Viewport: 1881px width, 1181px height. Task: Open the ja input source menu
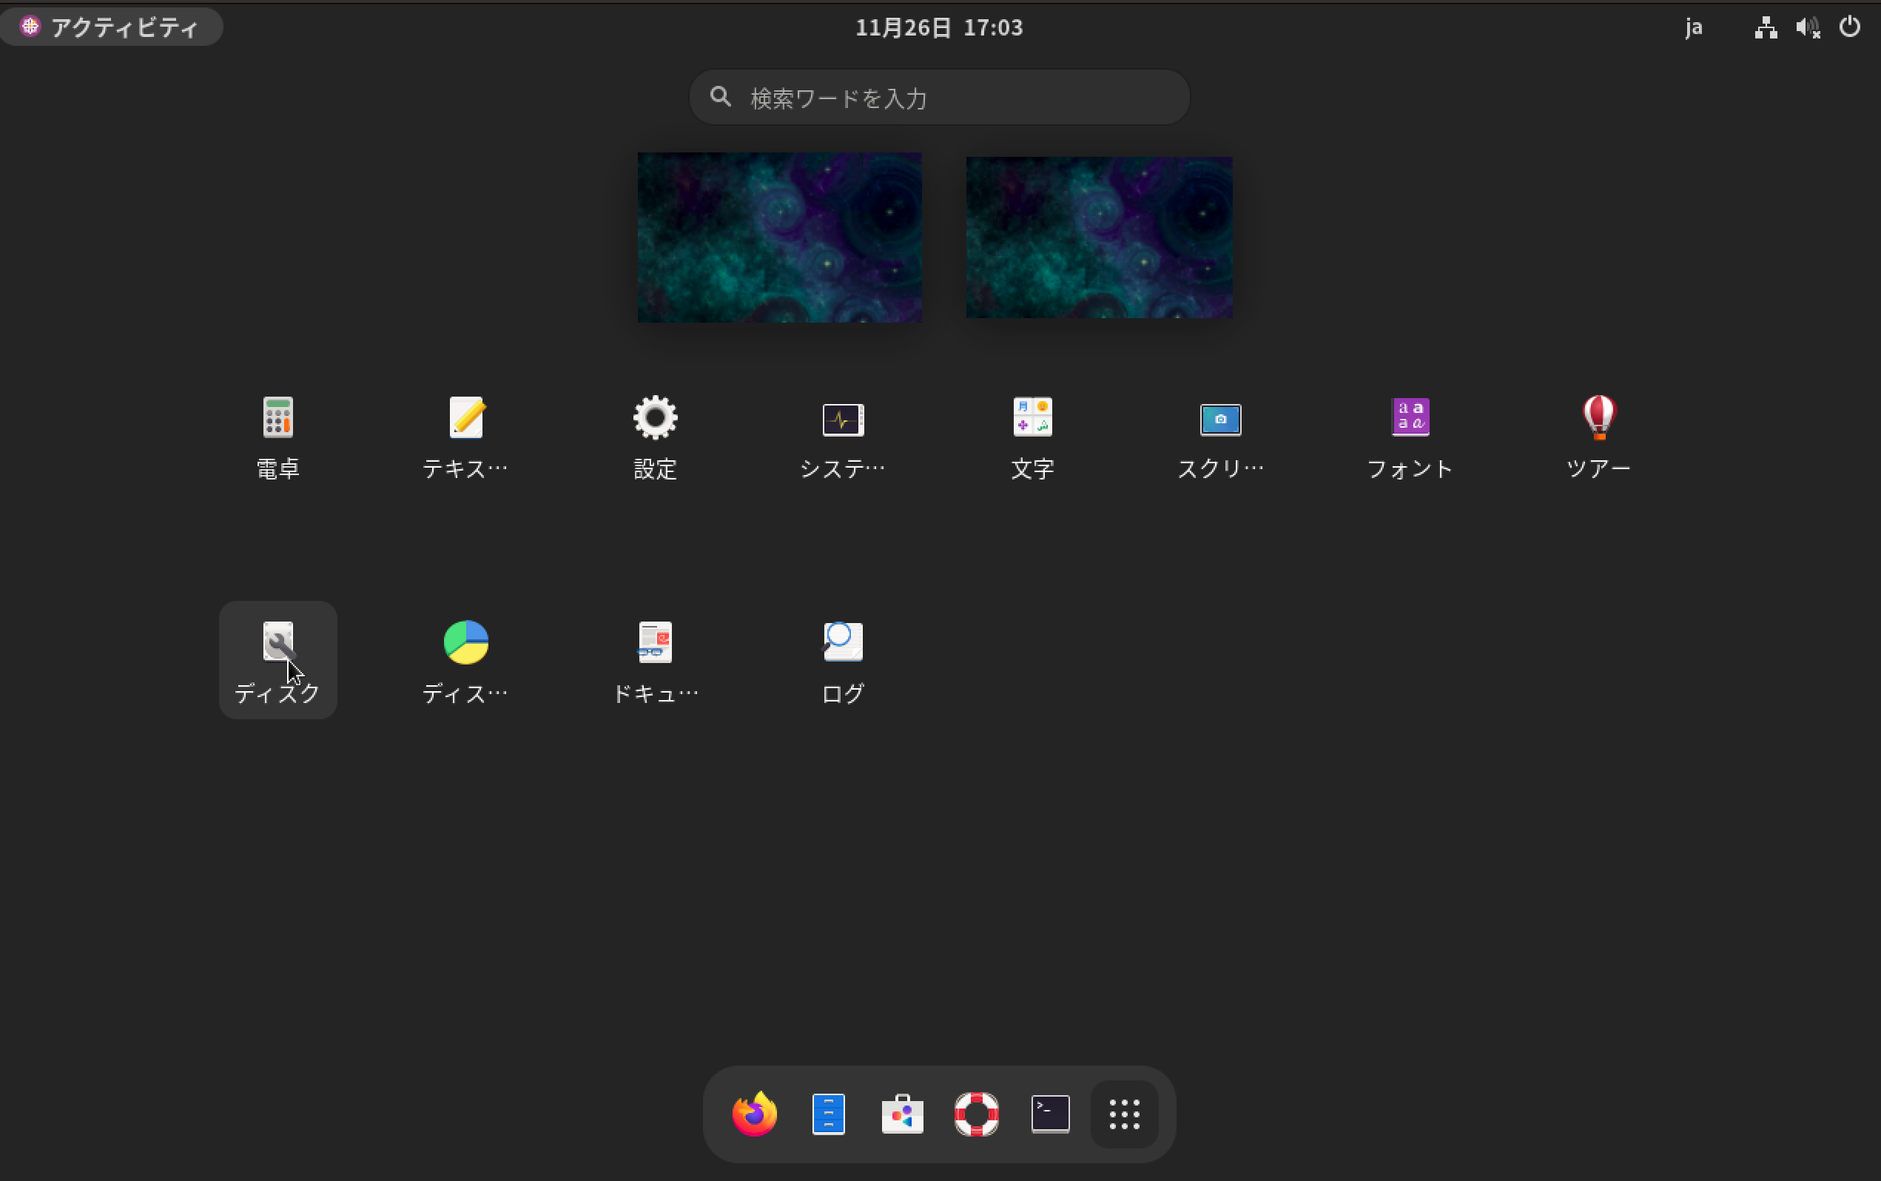click(x=1694, y=26)
